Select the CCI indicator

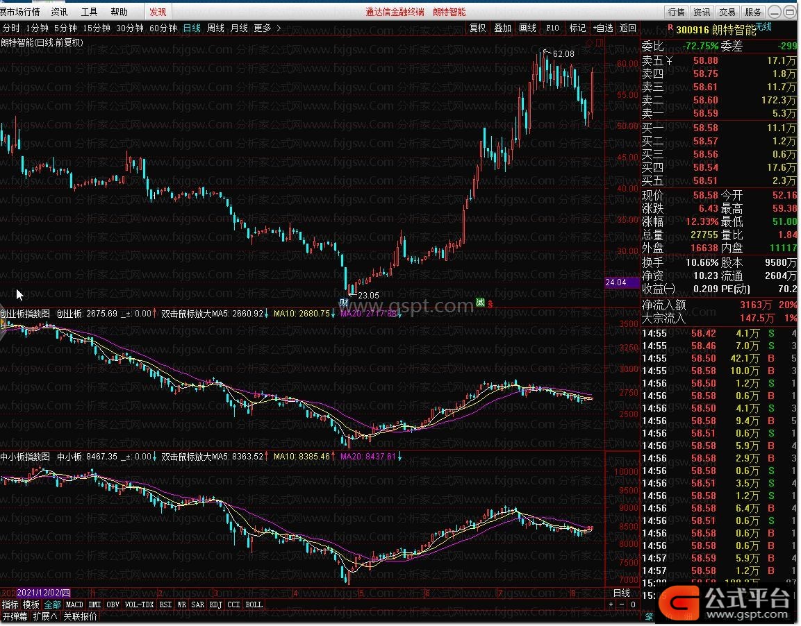(233, 604)
